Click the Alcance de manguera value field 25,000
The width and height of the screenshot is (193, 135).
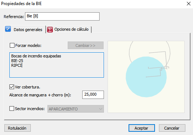pos(93,95)
